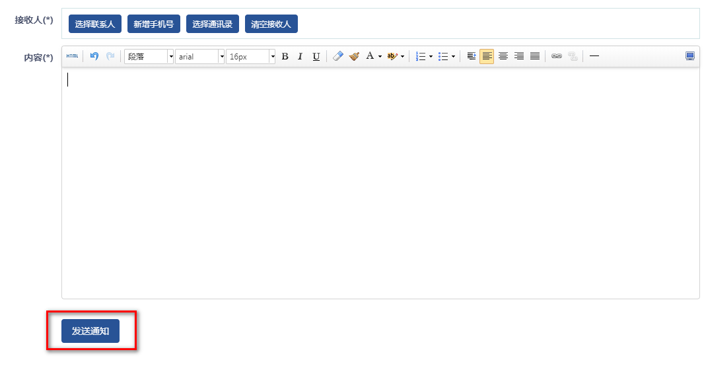This screenshot has height=366, width=704.
Task: Place the cursor in the content editor area
Action: click(380, 183)
